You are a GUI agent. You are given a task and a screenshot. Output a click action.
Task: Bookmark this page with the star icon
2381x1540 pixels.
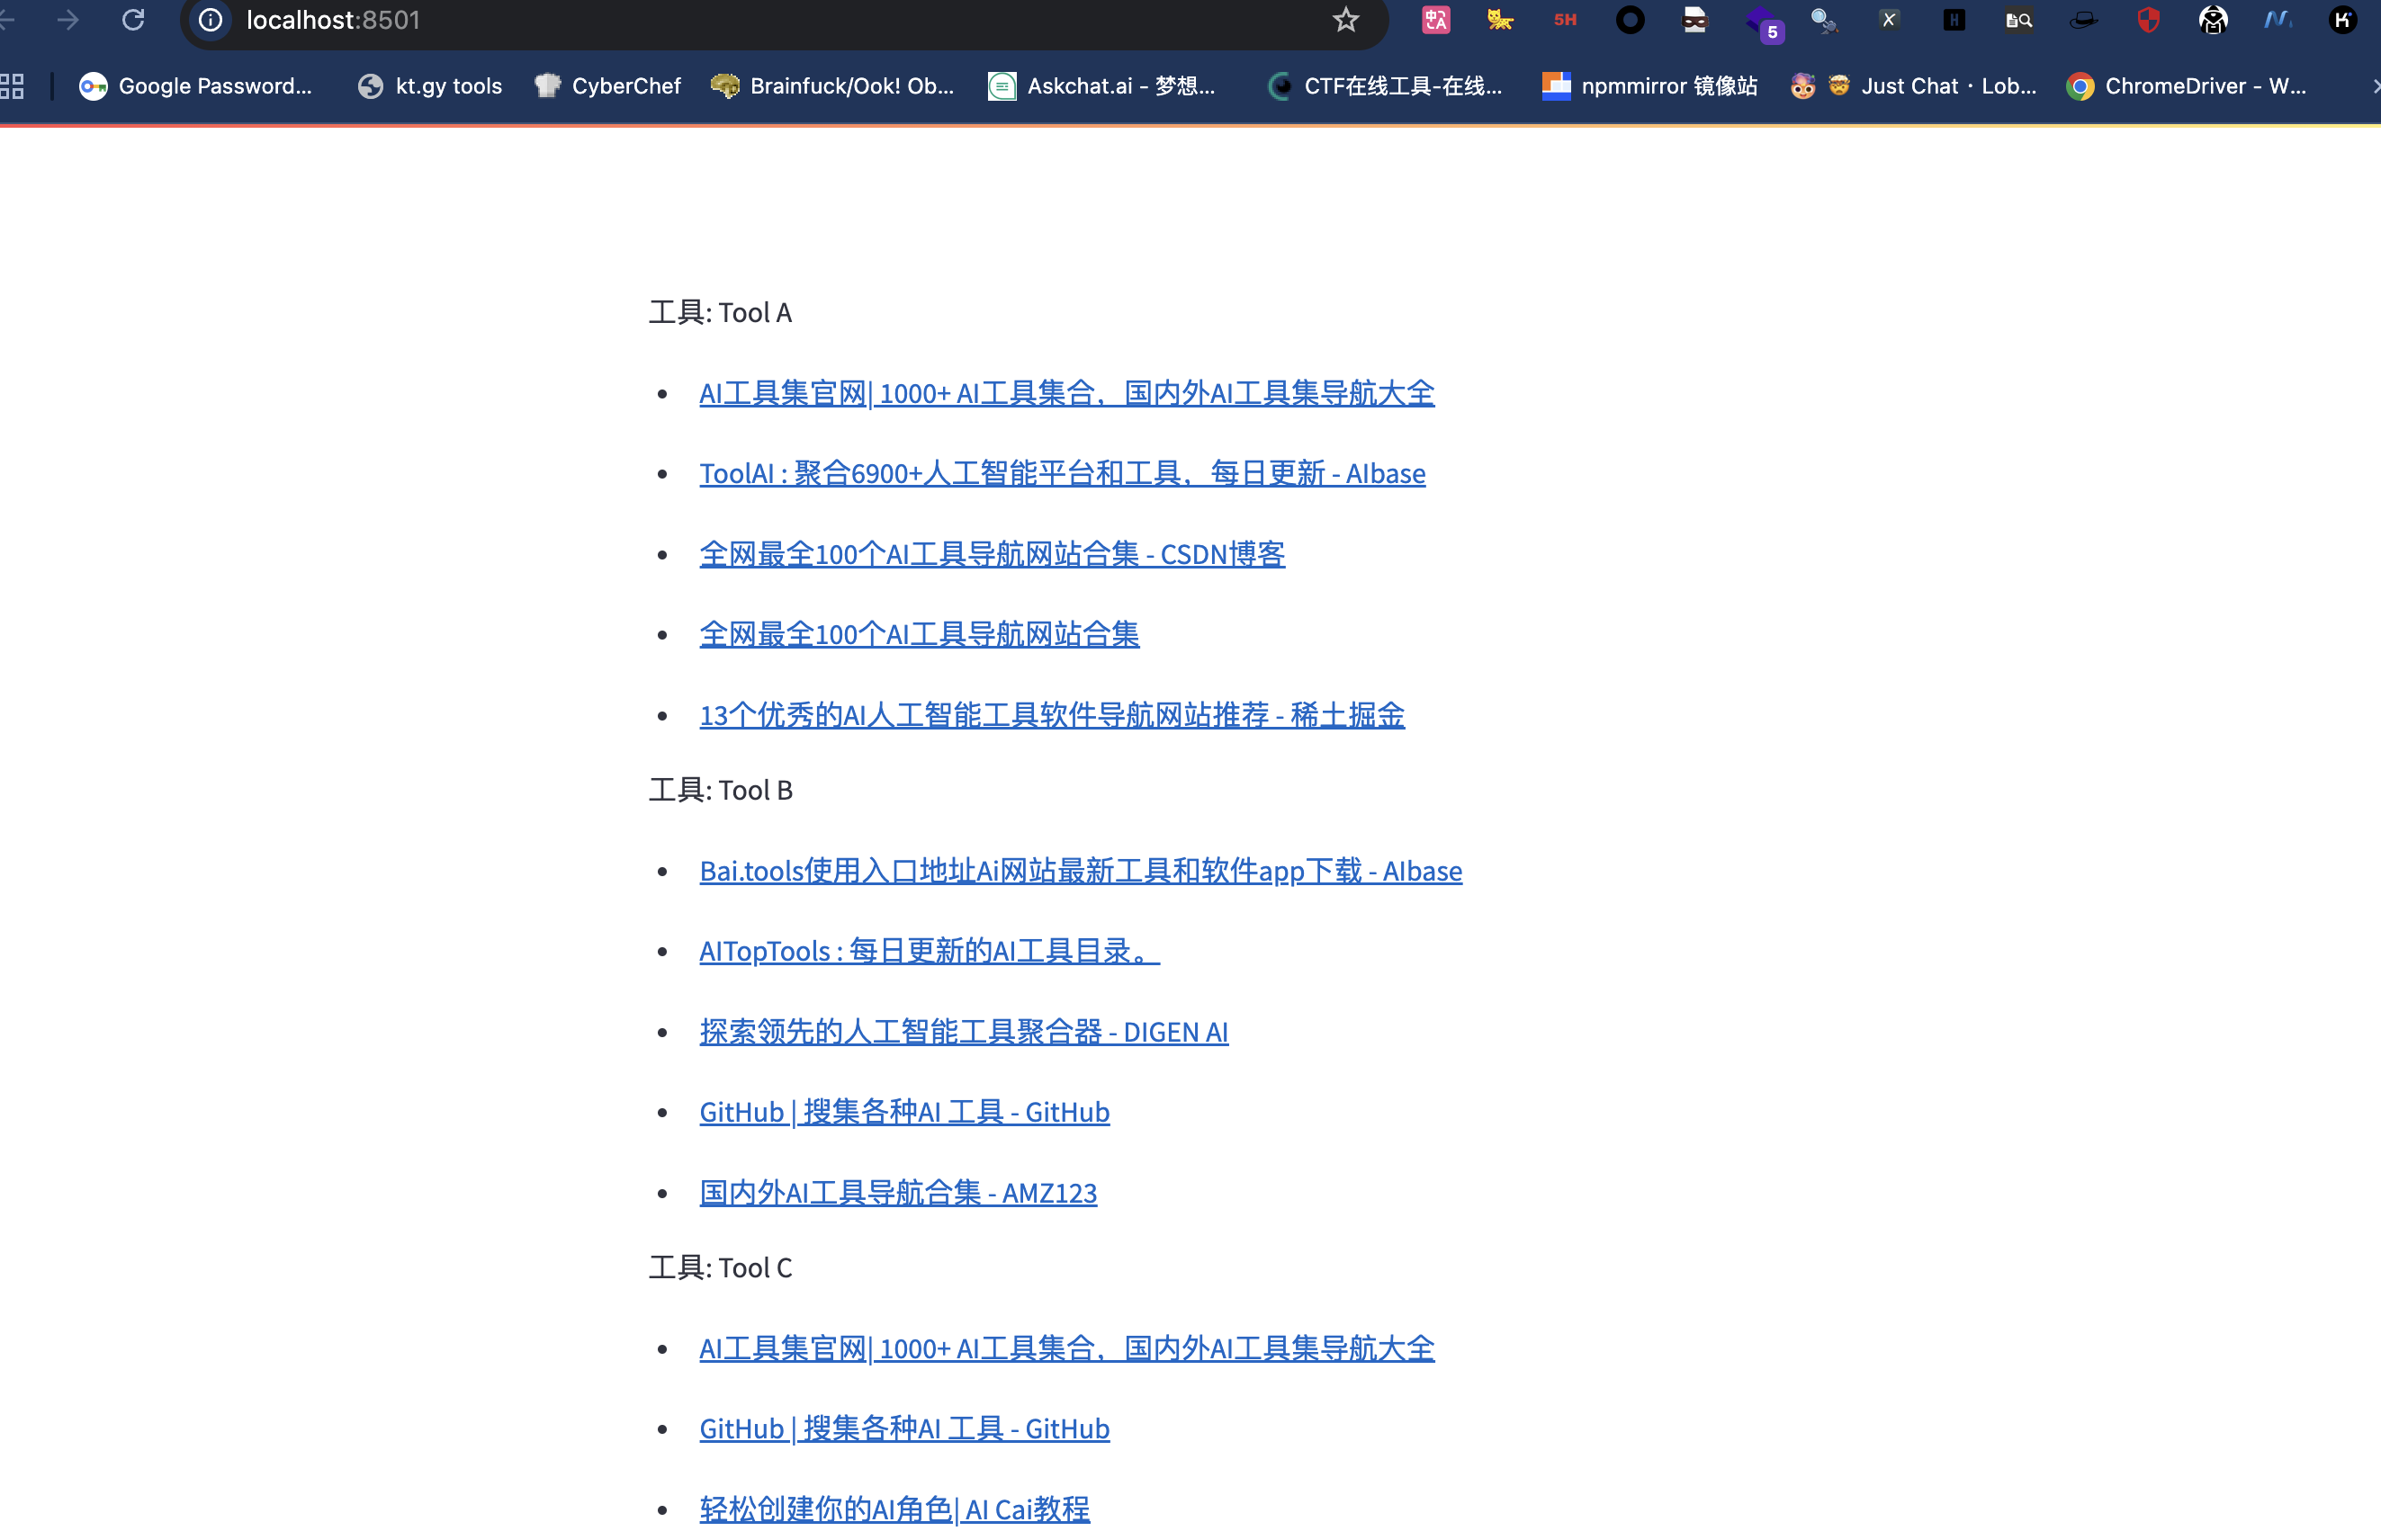1345,20
